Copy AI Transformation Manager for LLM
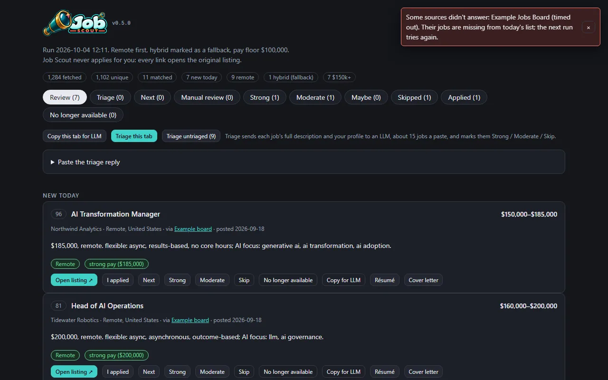This screenshot has height=380, width=608. coord(343,280)
